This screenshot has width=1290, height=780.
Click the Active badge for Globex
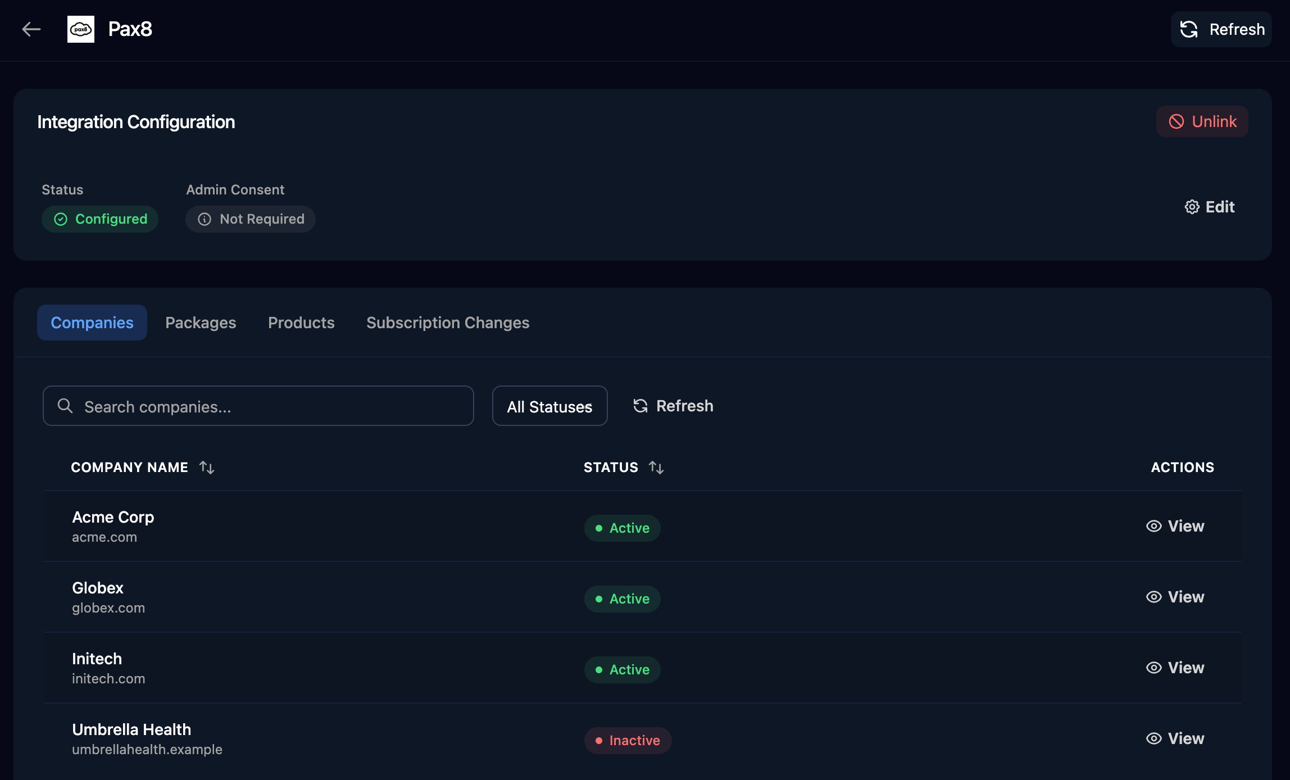click(622, 599)
